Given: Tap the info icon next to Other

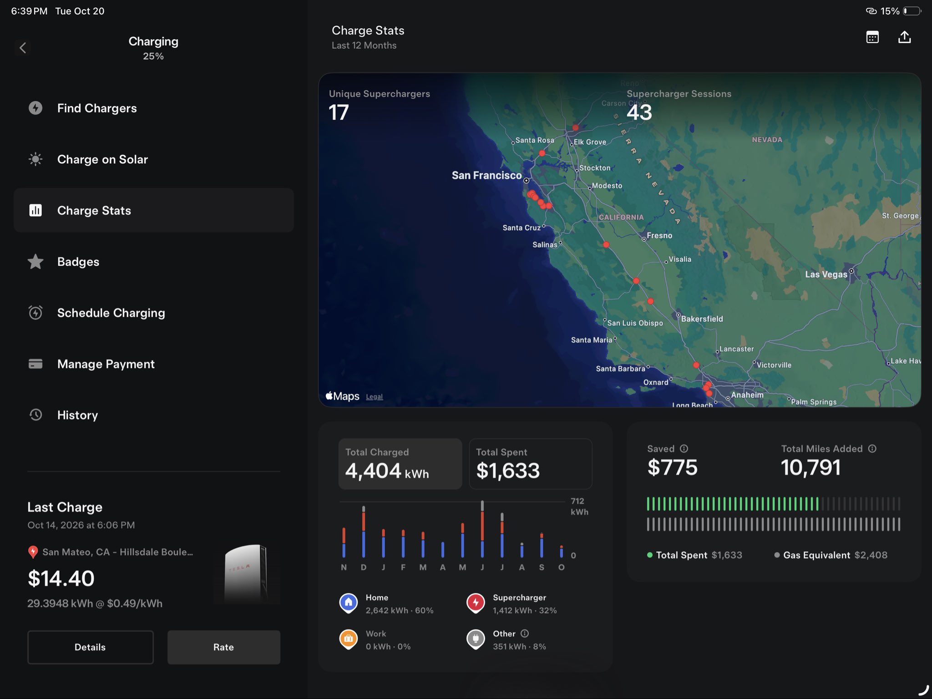Looking at the screenshot, I should 525,633.
